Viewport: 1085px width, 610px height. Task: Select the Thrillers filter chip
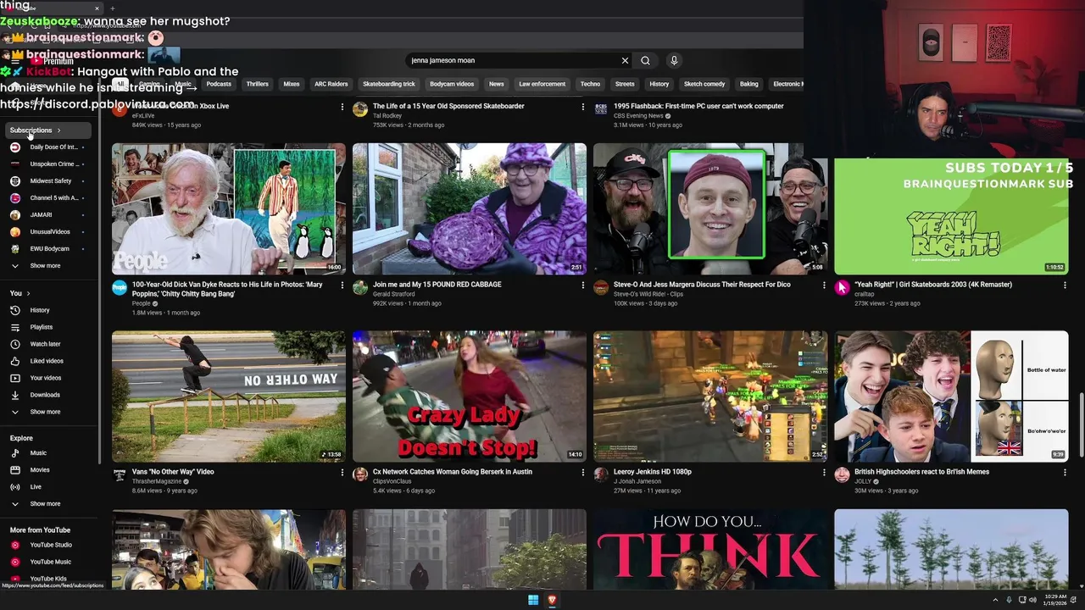[x=257, y=84]
